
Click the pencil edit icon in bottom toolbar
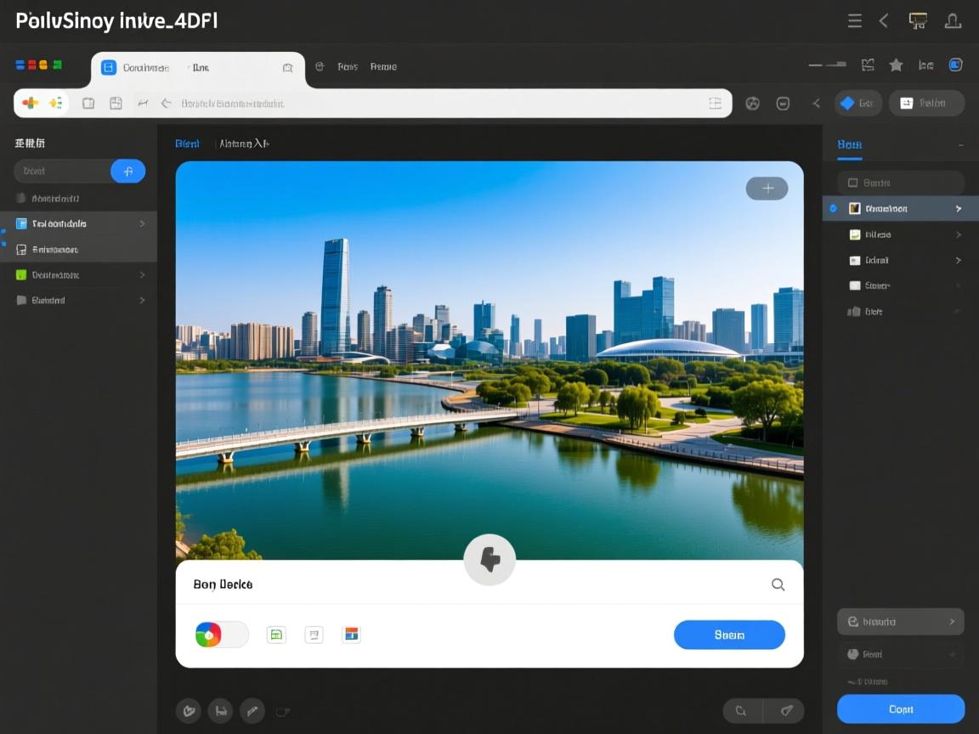252,710
